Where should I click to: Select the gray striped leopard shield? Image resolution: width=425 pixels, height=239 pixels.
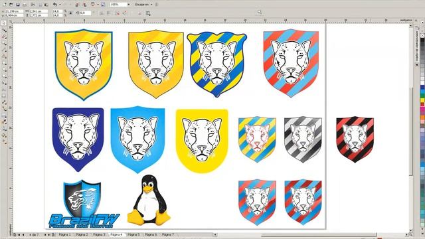(303, 139)
